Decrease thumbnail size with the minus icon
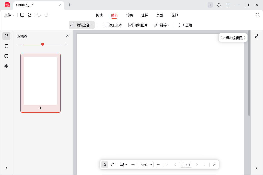 [19, 44]
